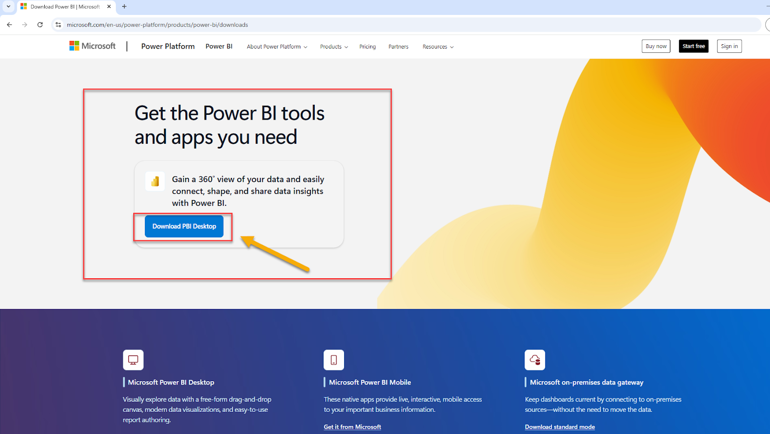This screenshot has height=434, width=770.
Task: Click the on-premises data gateway cloud icon
Action: [535, 360]
